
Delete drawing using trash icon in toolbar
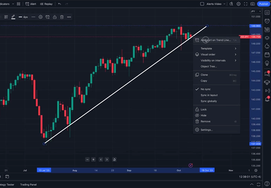click(x=62, y=17)
